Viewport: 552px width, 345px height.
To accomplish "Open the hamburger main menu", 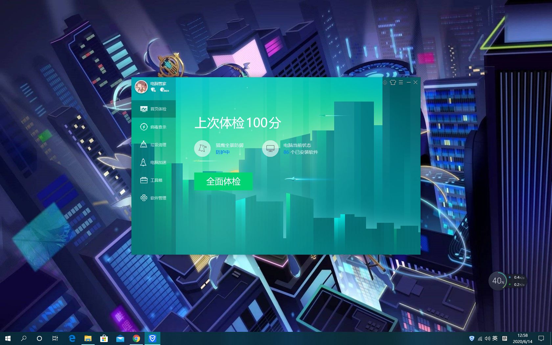I will pyautogui.click(x=401, y=82).
